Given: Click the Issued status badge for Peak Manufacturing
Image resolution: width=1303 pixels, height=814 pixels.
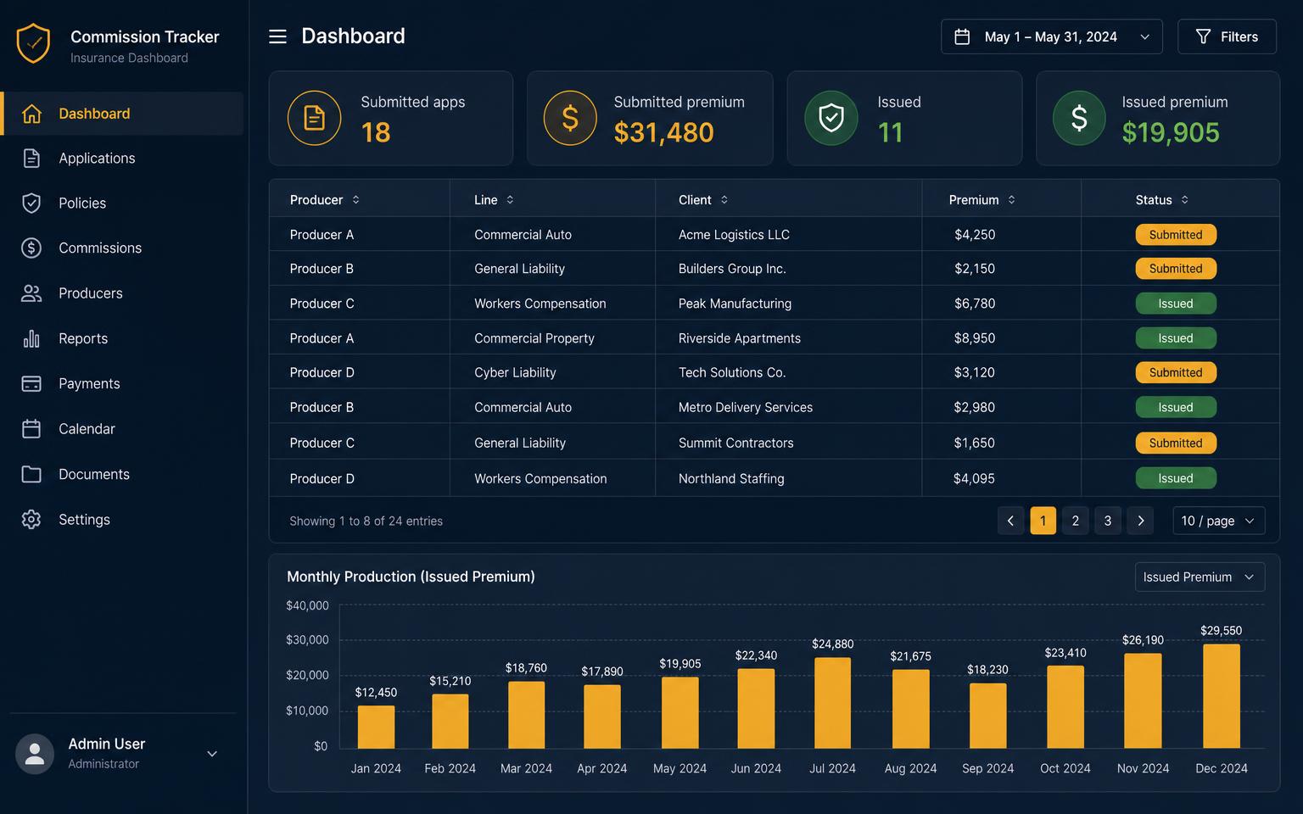Looking at the screenshot, I should pos(1176,304).
